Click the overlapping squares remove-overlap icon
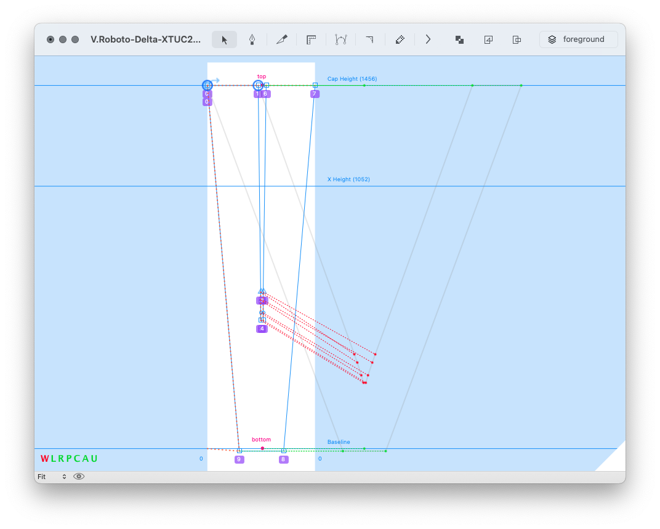660x529 pixels. pyautogui.click(x=459, y=39)
